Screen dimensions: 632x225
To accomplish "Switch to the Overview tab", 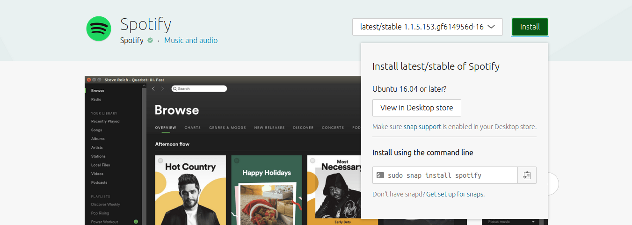I will point(166,128).
